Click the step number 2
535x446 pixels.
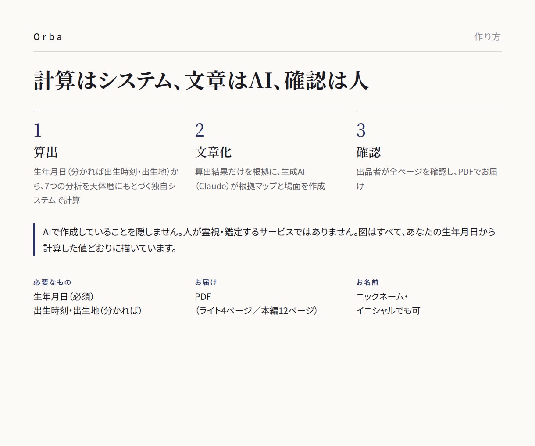[200, 130]
